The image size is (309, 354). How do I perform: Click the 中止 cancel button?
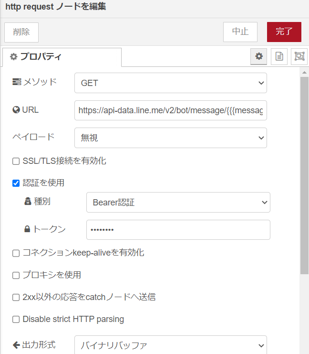point(240,32)
